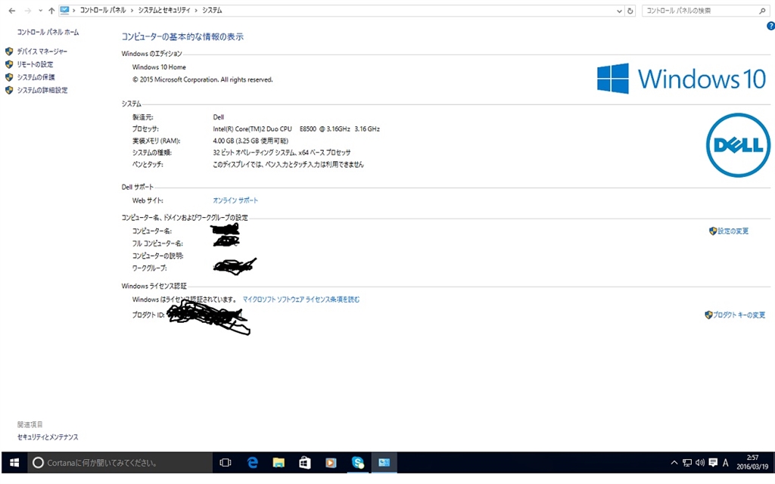The image size is (775, 484).
Task: Open Windows Store from taskbar
Action: [305, 463]
